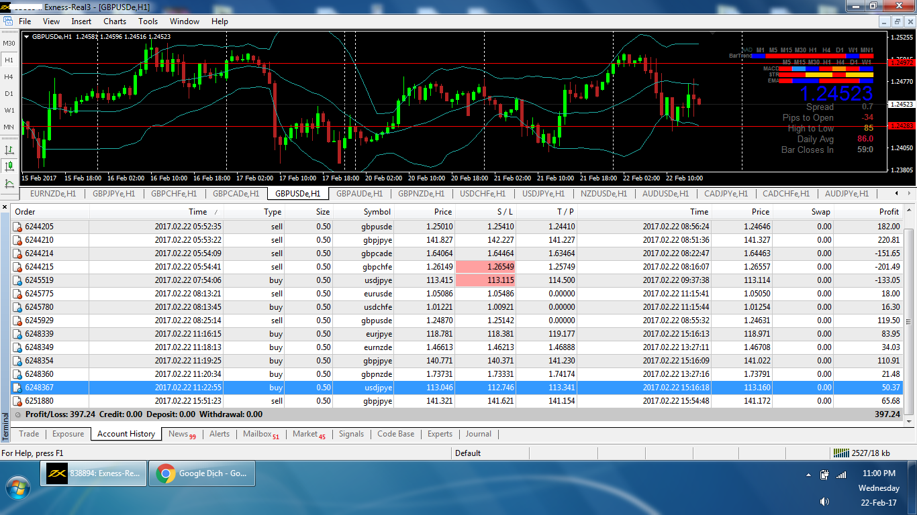
Task: Switch to the Trade tab
Action: 29,434
